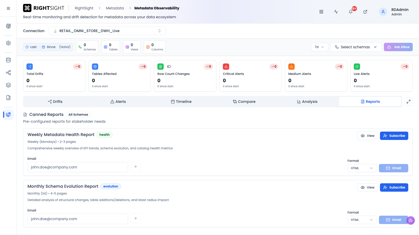Click the Total Drifts card icon
419x235 pixels.
click(x=30, y=67)
